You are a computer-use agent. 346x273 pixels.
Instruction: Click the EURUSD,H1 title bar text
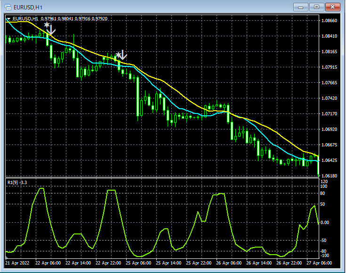click(x=28, y=8)
